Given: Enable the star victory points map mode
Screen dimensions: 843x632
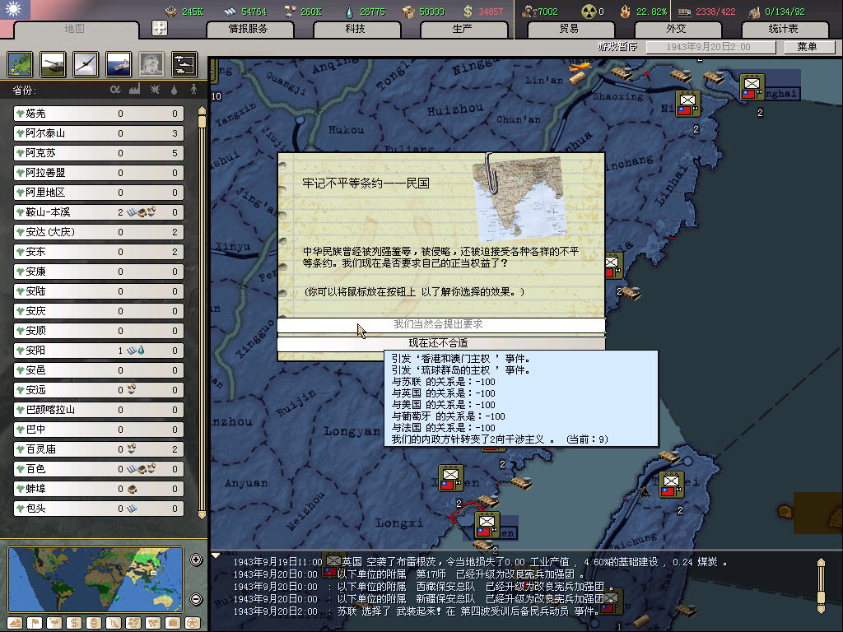Looking at the screenshot, I should click(192, 622).
